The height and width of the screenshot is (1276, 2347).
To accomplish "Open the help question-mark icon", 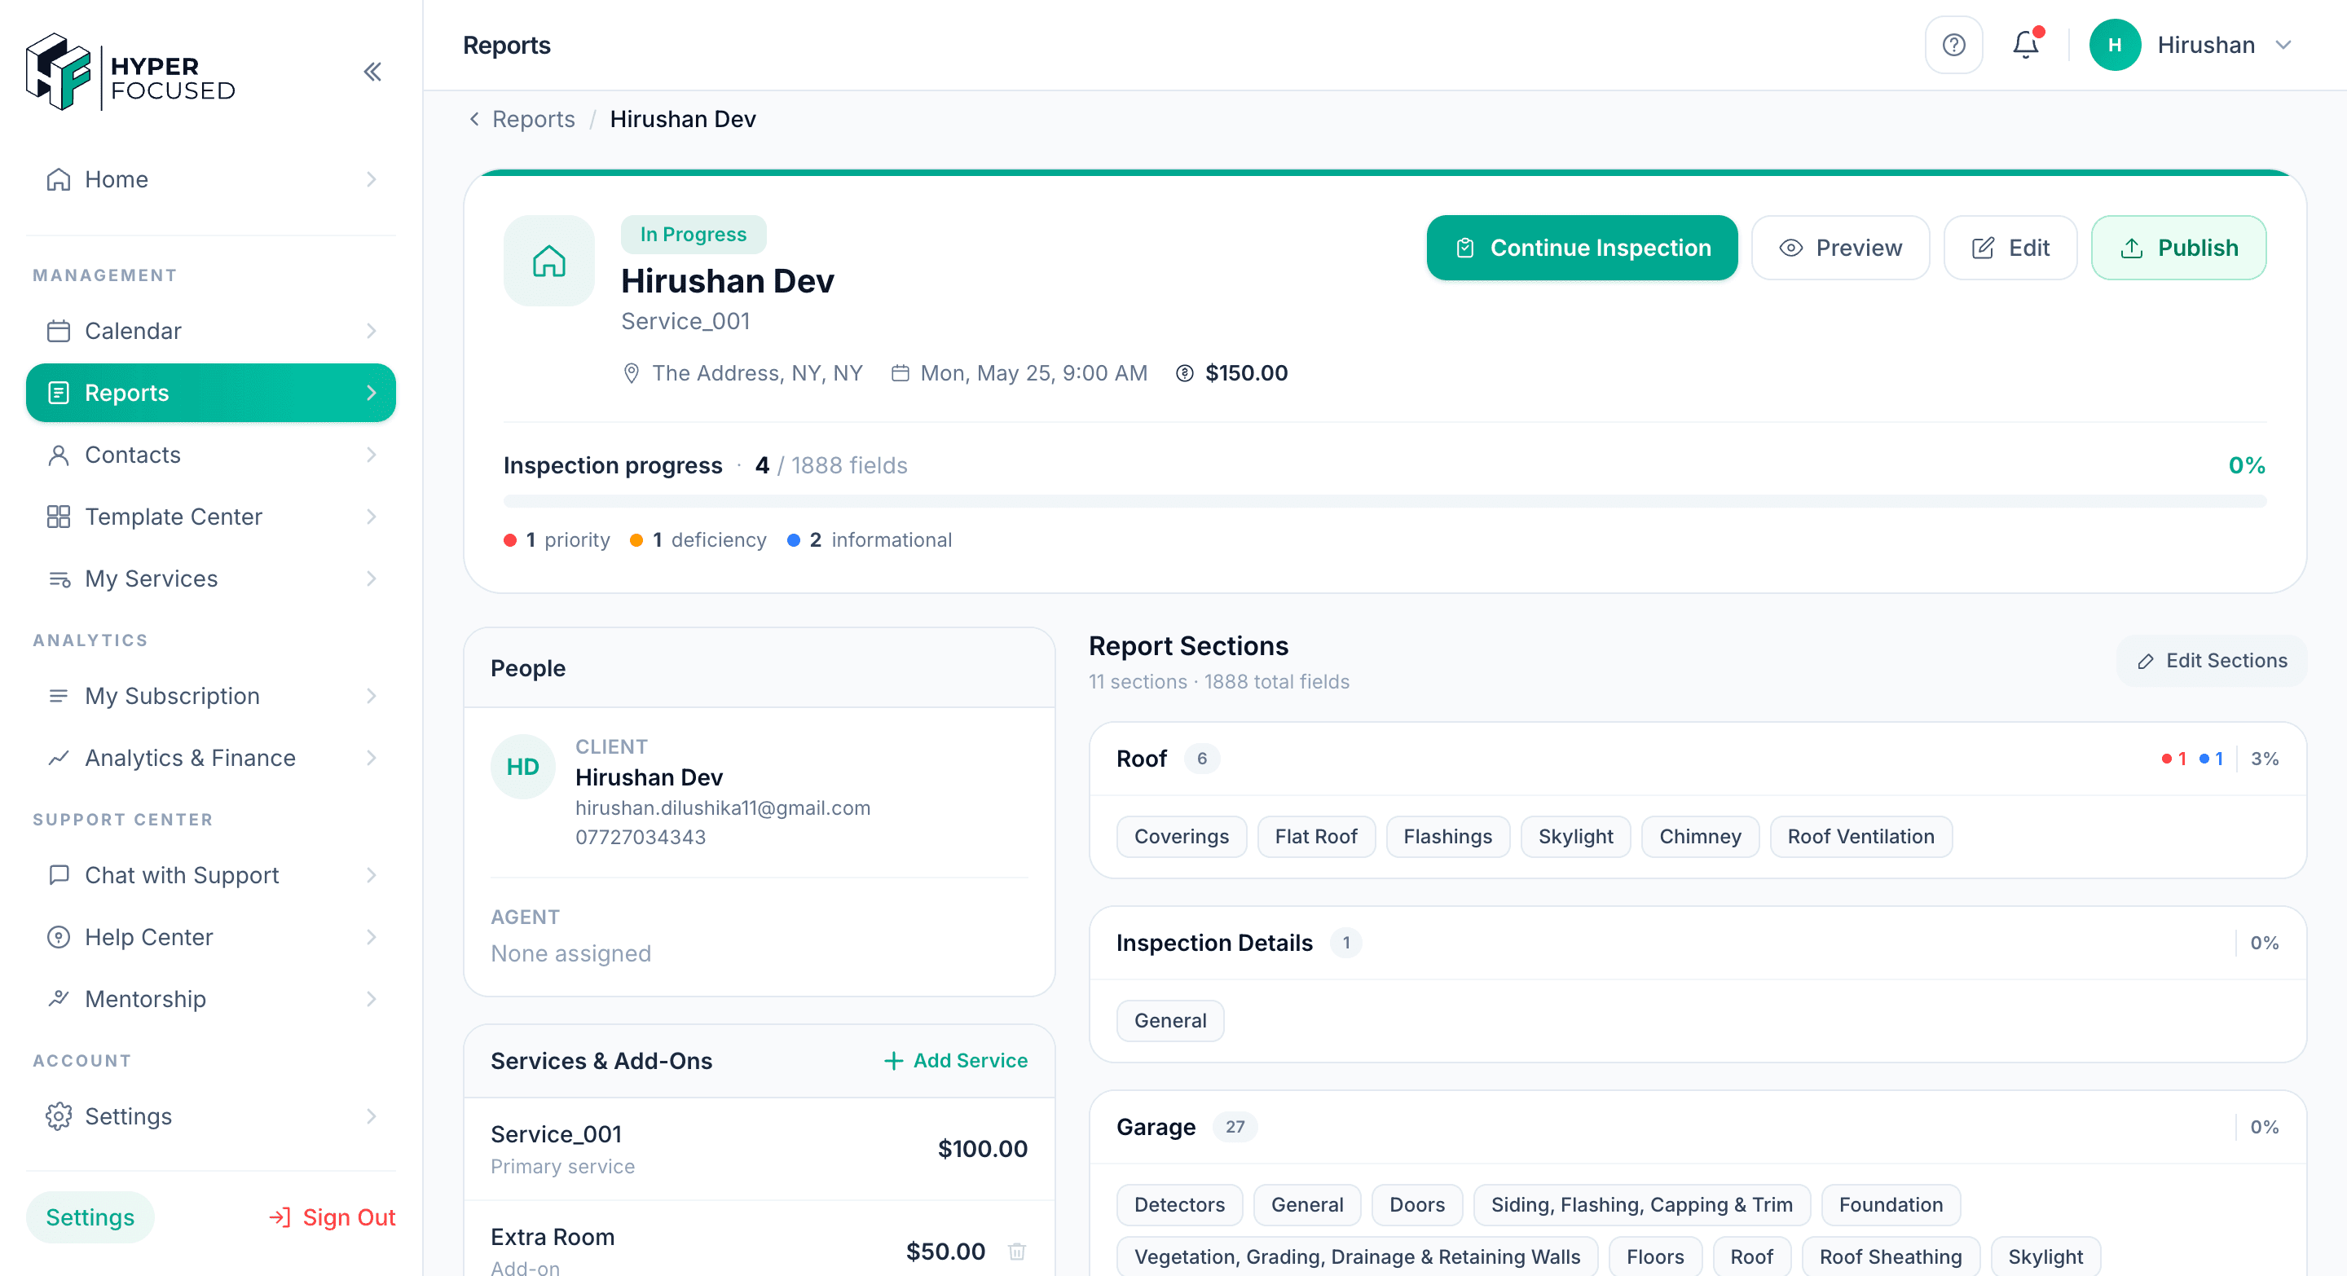I will tap(1953, 45).
